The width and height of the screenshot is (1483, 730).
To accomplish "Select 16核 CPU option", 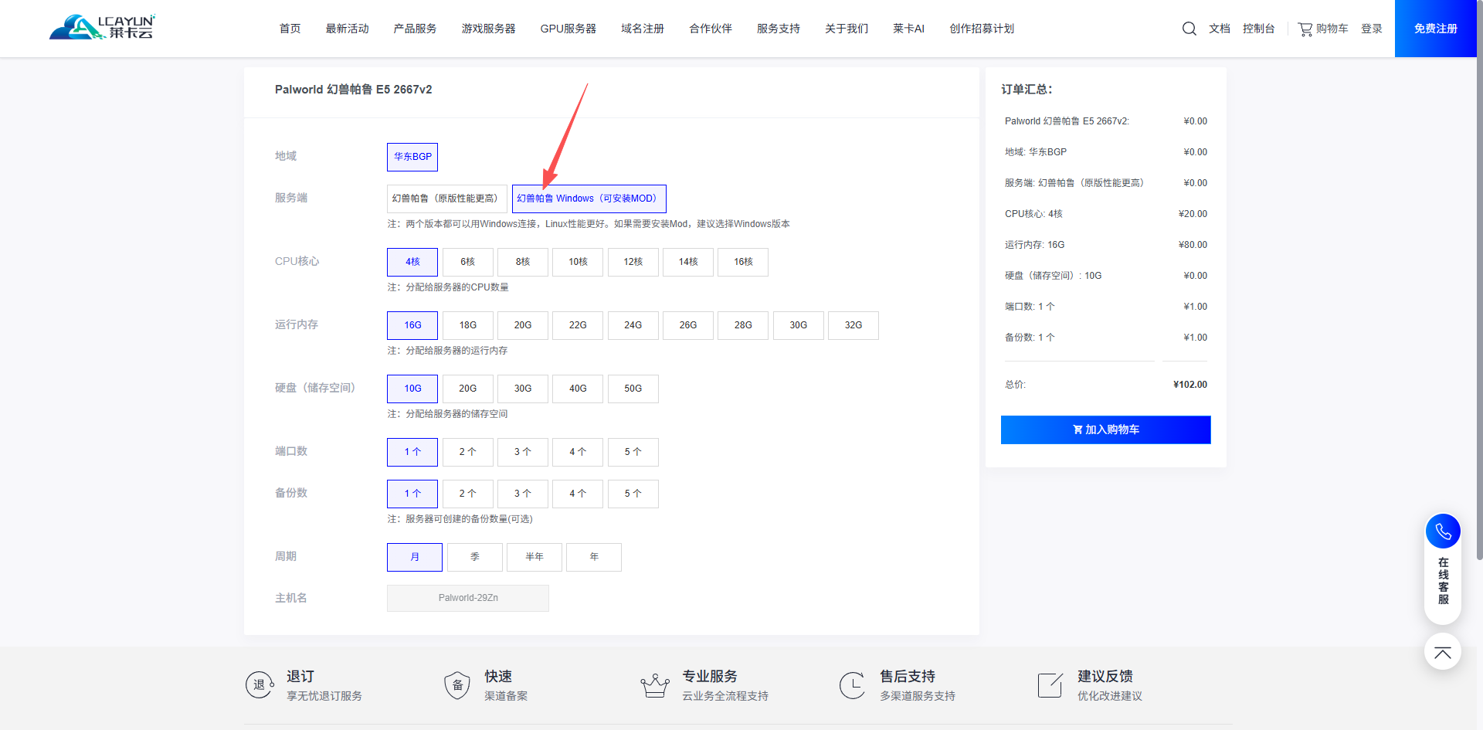I will click(743, 262).
